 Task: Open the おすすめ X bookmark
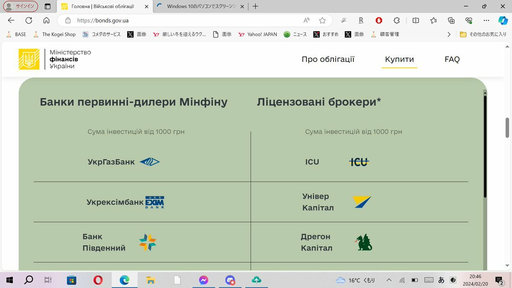click(x=326, y=34)
